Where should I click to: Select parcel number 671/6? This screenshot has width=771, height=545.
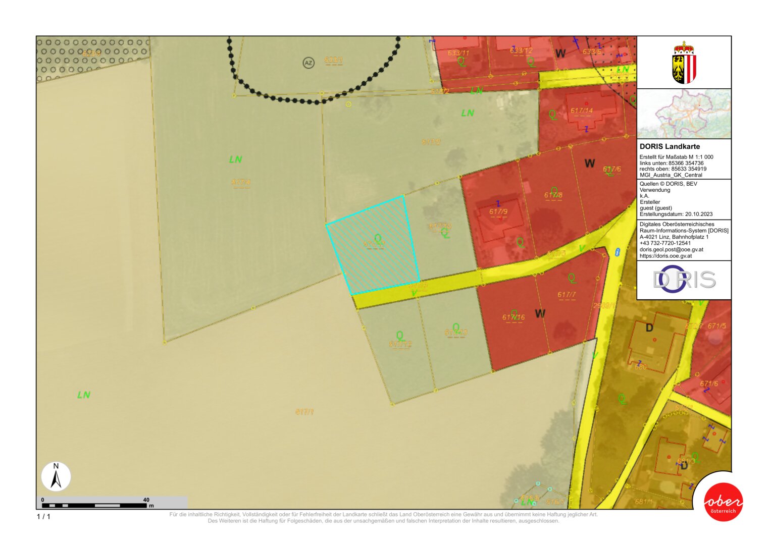(708, 384)
